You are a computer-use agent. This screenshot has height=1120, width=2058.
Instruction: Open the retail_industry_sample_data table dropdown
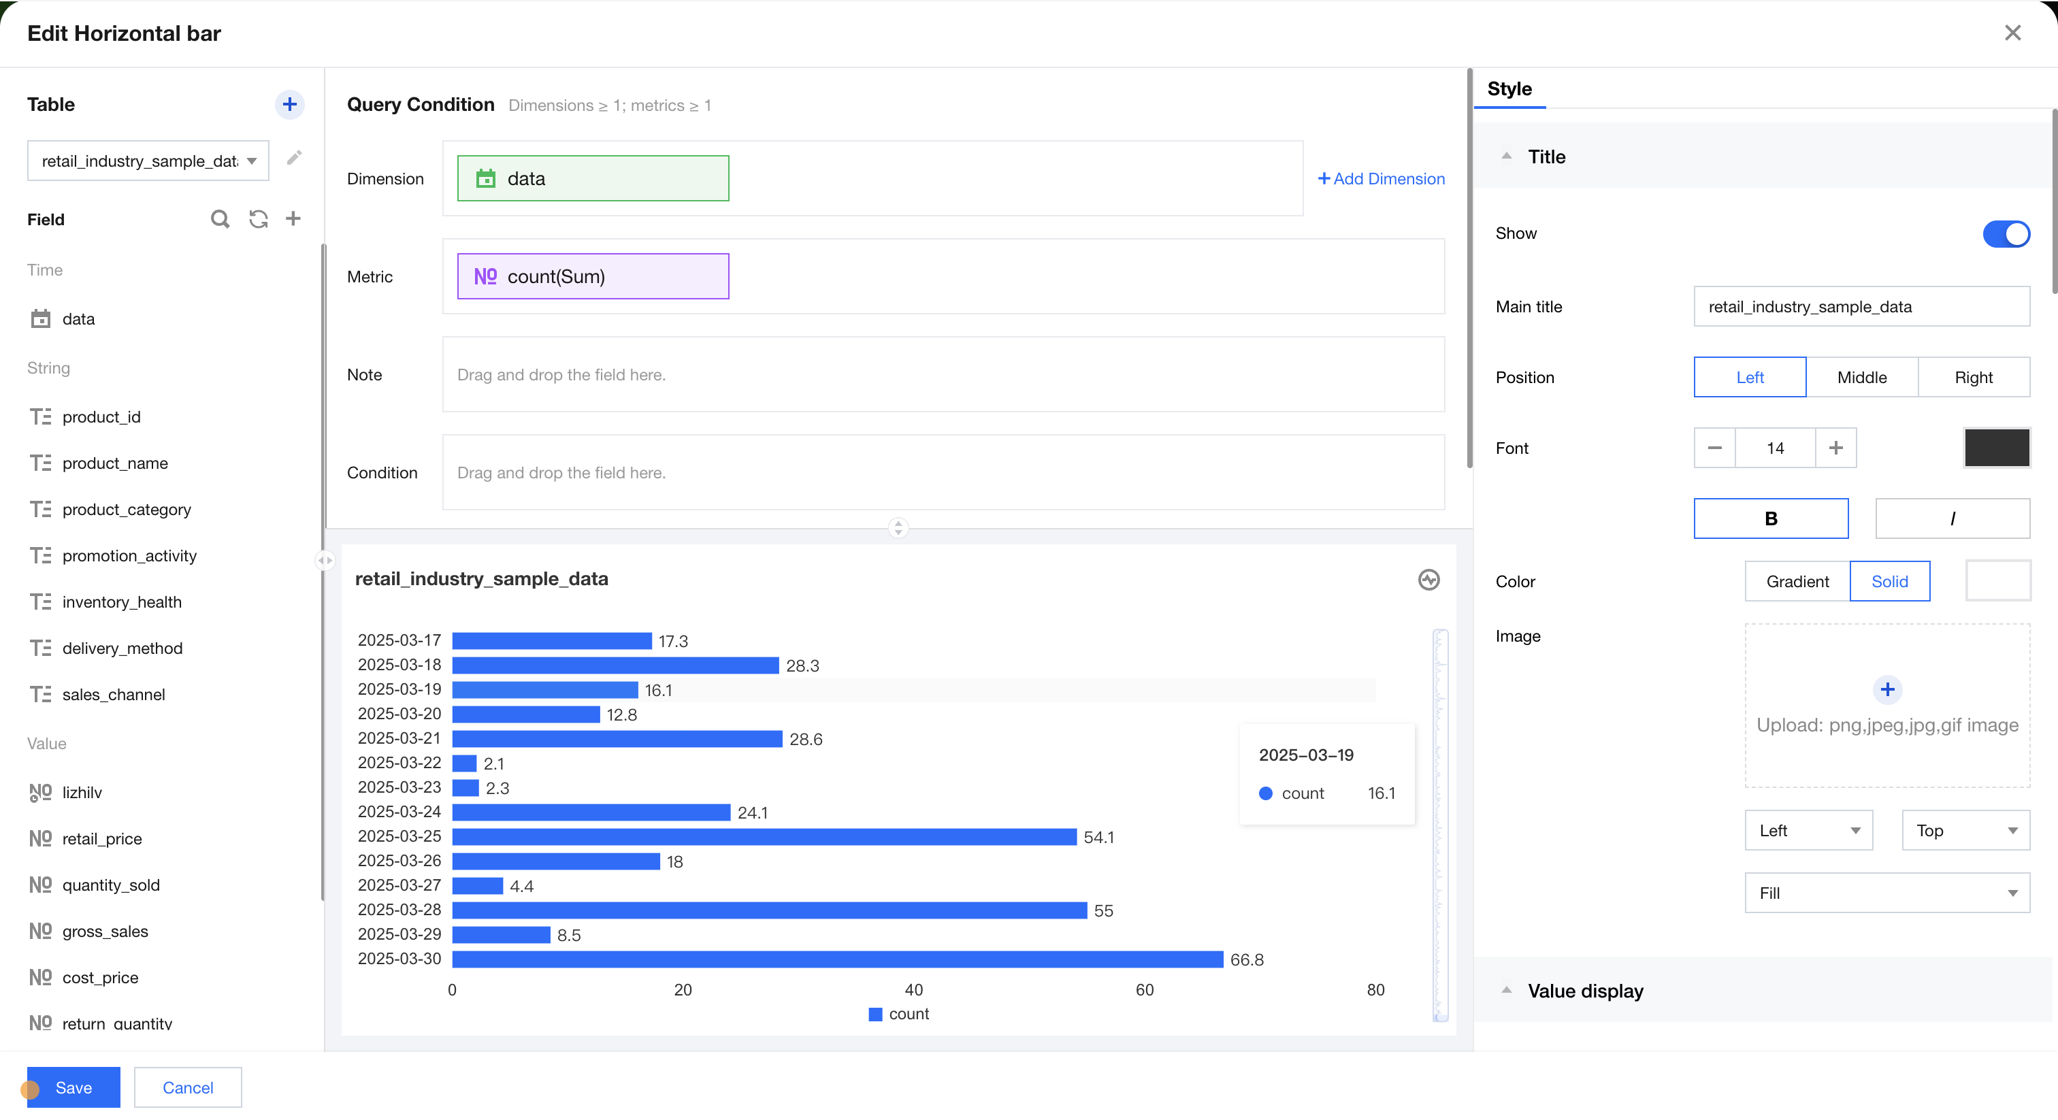(x=148, y=161)
